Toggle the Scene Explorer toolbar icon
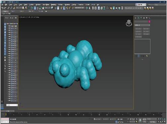The height and width of the screenshot is (124, 167). [93, 8]
